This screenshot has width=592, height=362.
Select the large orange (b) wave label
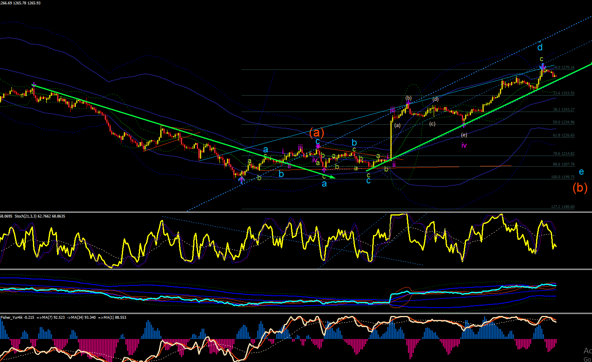pyautogui.click(x=580, y=187)
